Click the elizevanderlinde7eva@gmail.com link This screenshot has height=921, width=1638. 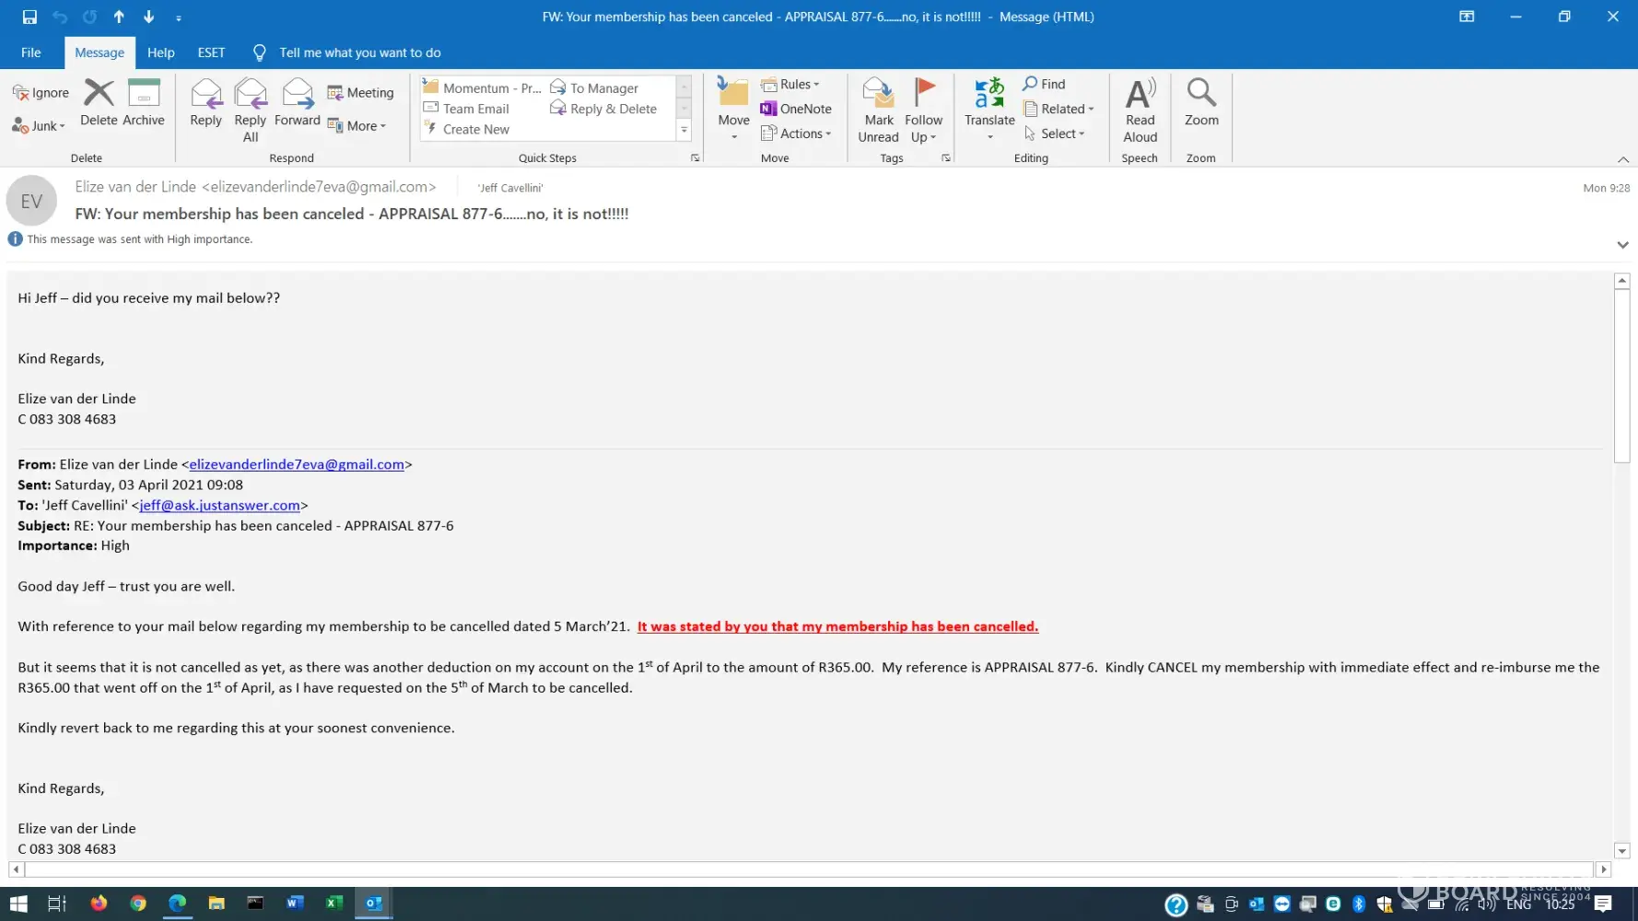click(x=297, y=465)
